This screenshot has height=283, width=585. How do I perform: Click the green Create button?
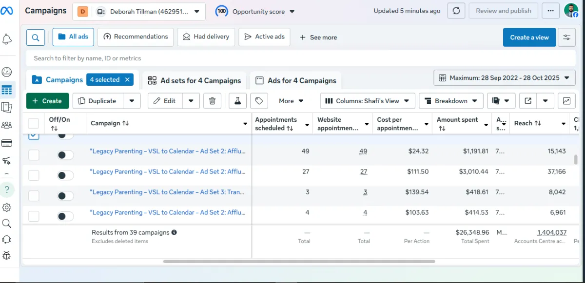click(x=47, y=101)
